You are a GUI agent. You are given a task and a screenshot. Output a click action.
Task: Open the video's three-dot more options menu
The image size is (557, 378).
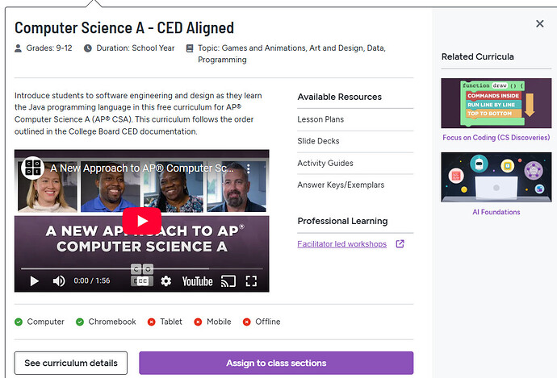249,168
